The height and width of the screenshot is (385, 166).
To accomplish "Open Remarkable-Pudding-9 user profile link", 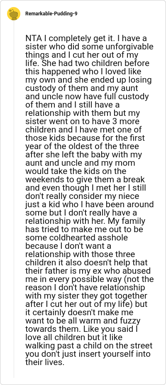I will [51, 14].
